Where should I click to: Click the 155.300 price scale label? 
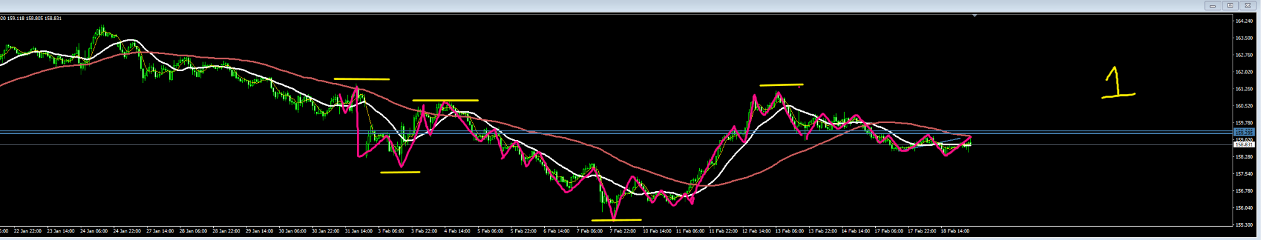click(1243, 224)
